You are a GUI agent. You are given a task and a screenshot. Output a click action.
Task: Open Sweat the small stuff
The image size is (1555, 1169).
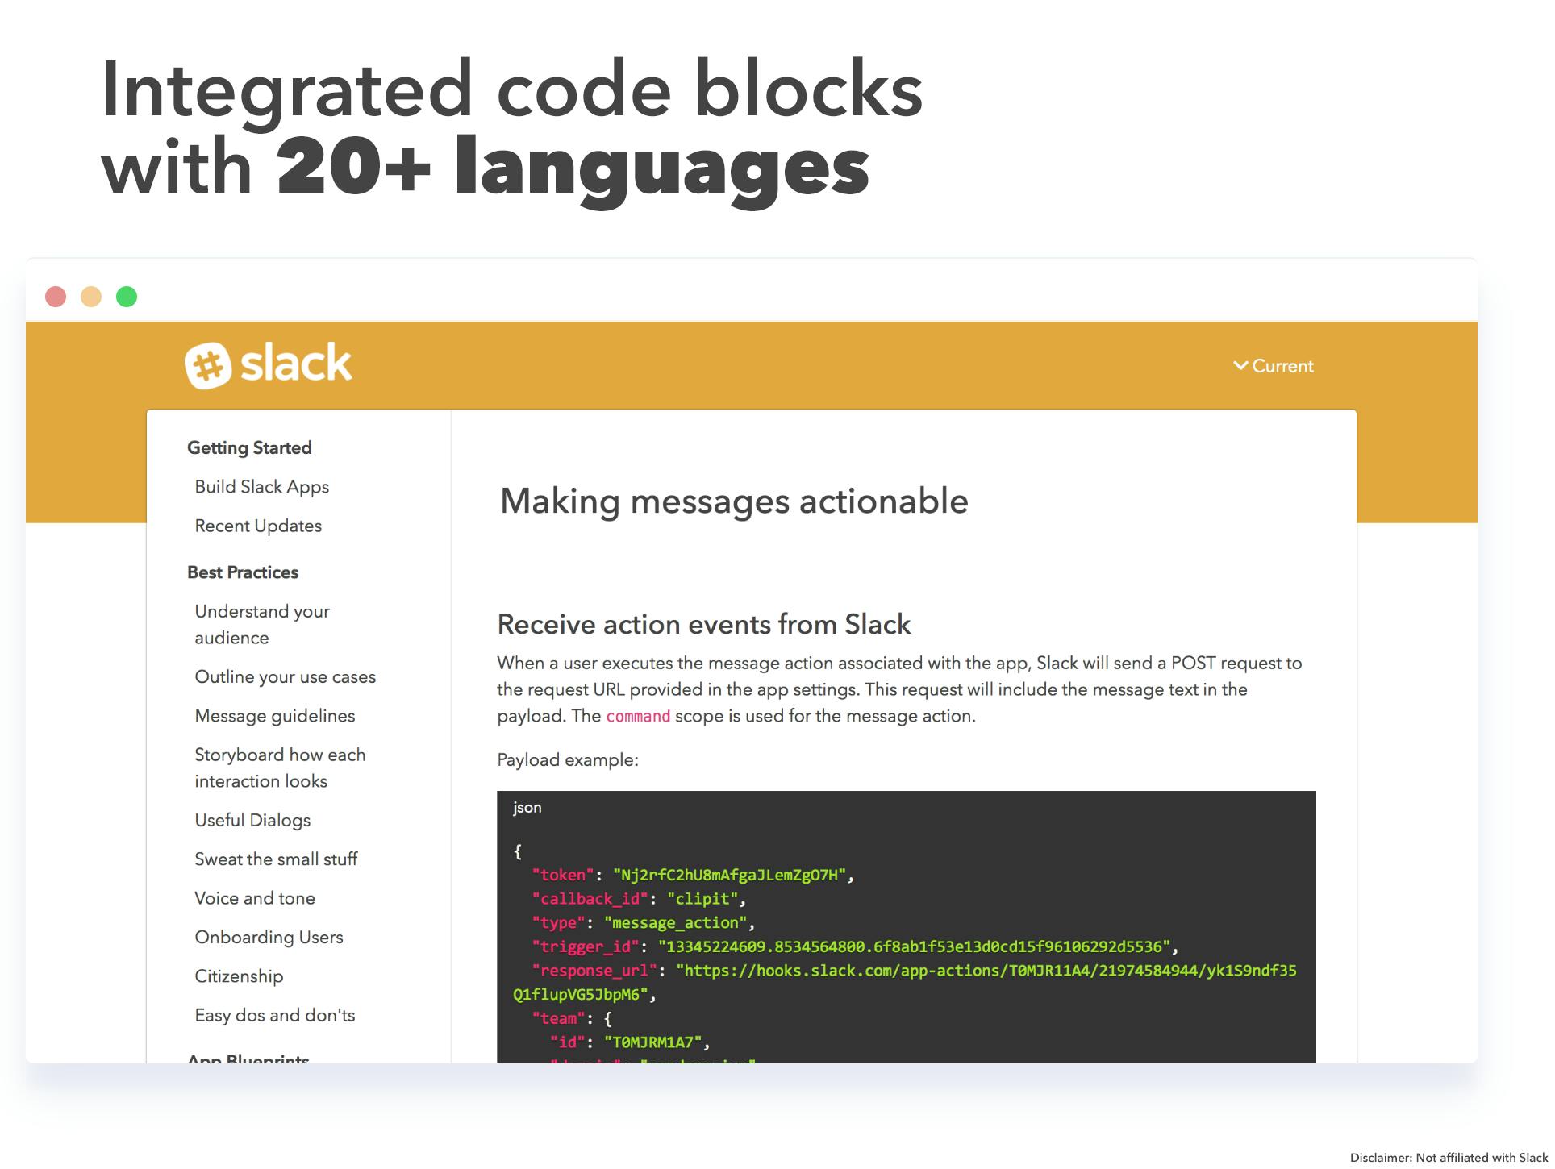coord(276,859)
